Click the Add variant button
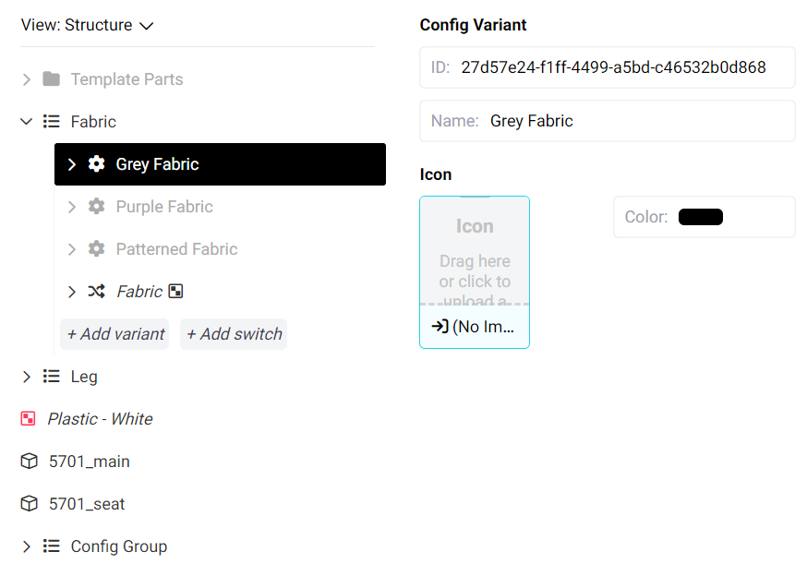Screen dimensions: 807x564 (115, 334)
